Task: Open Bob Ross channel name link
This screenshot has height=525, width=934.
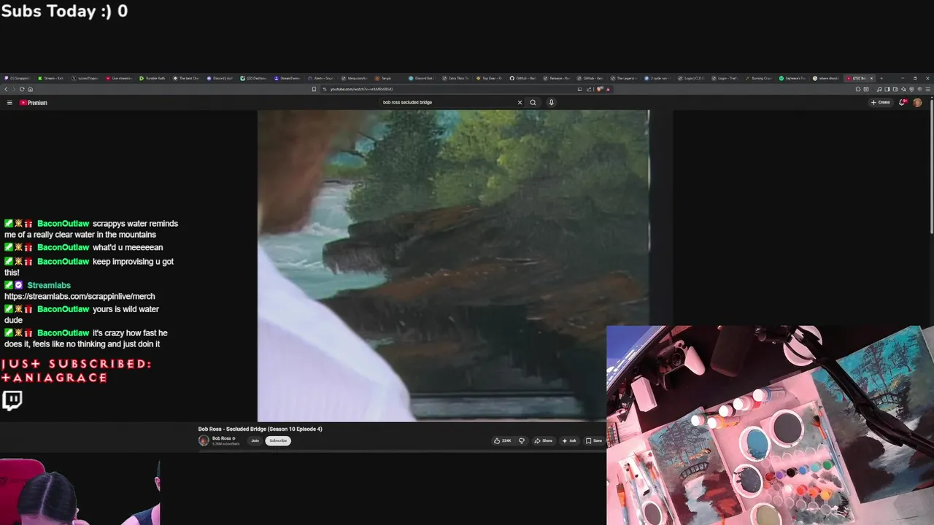Action: [222, 438]
